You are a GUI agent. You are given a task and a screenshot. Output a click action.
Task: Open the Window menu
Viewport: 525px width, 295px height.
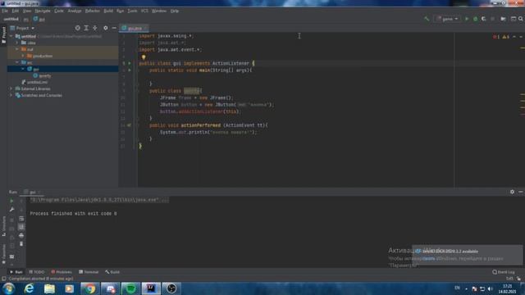(x=159, y=11)
